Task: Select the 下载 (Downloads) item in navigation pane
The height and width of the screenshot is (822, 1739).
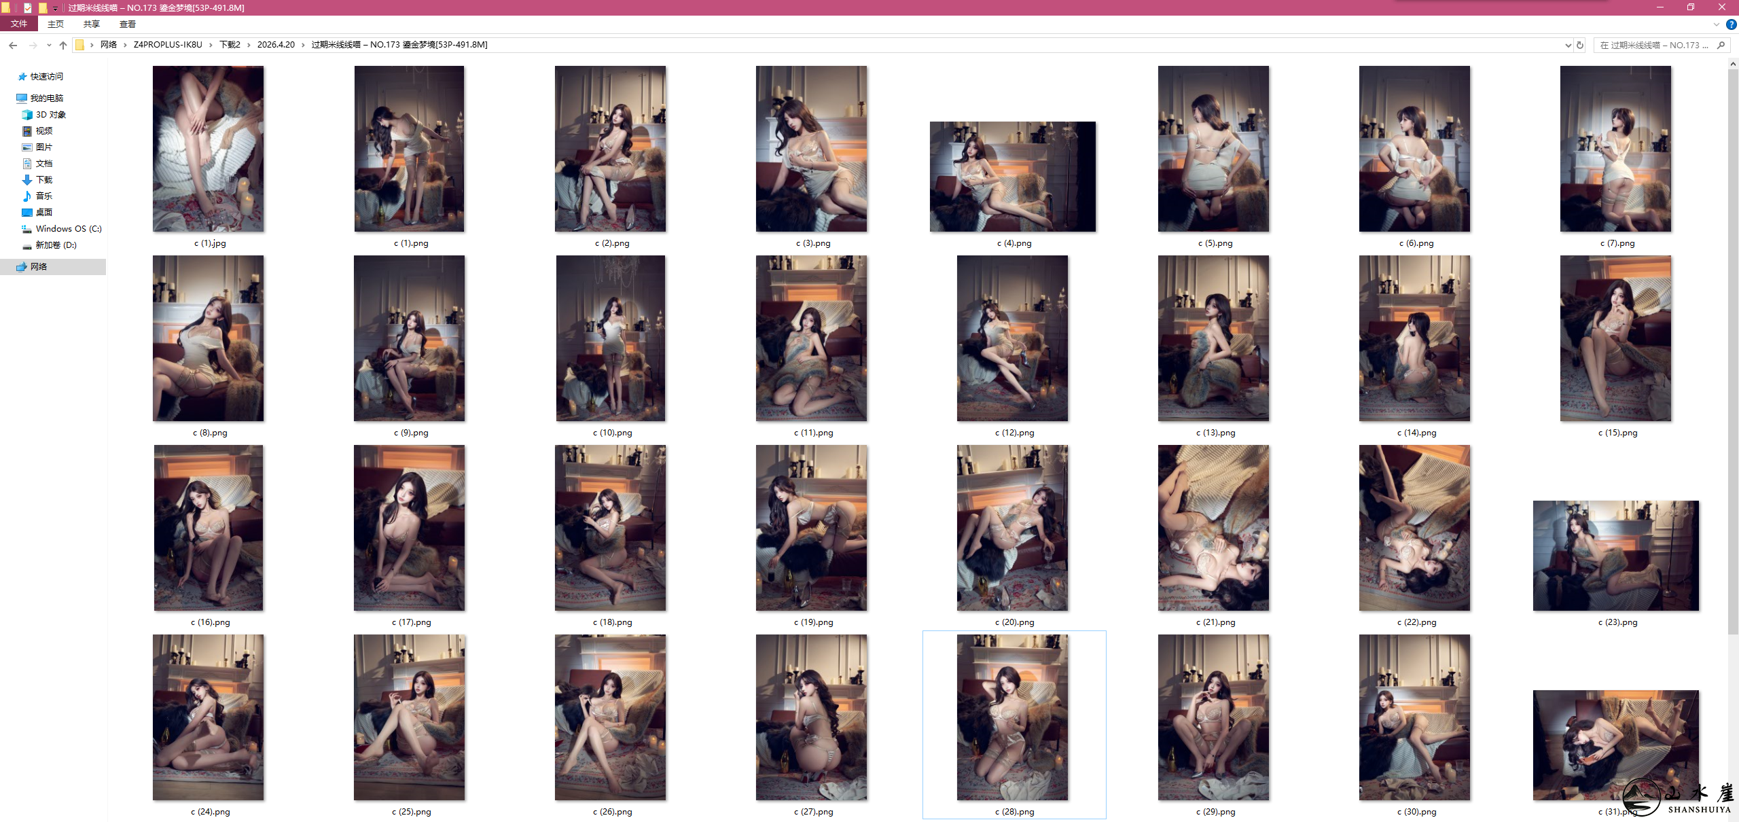Action: pyautogui.click(x=44, y=179)
